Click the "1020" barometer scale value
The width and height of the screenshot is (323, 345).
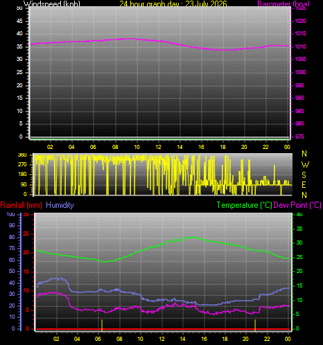tap(300, 21)
